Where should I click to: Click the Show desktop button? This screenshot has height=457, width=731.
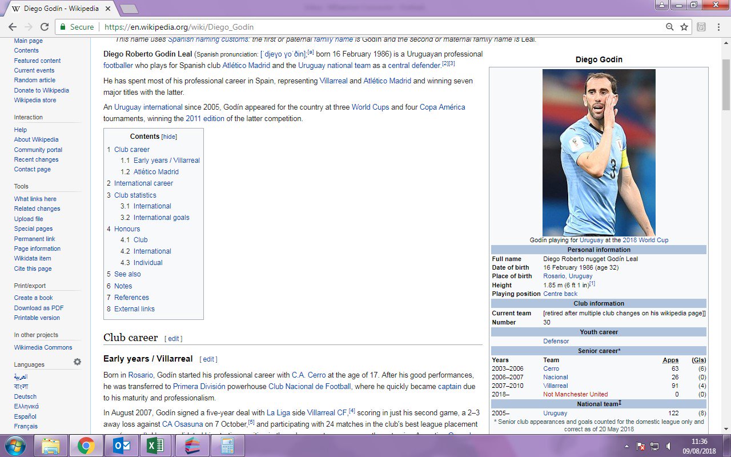(727, 446)
